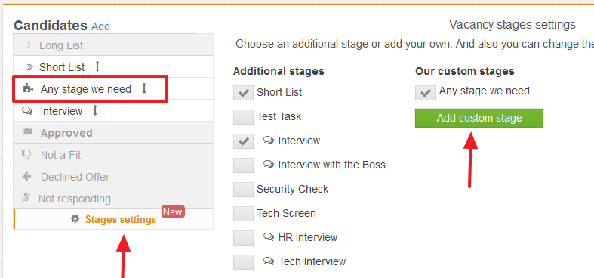Enable the Interview with the Boss checkbox
594x278 pixels.
[243, 165]
